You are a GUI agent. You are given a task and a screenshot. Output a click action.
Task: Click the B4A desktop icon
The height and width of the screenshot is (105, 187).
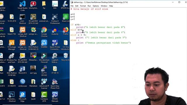[x=55, y=5]
